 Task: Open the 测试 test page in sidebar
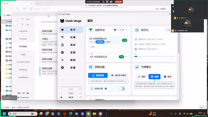click(71, 45)
